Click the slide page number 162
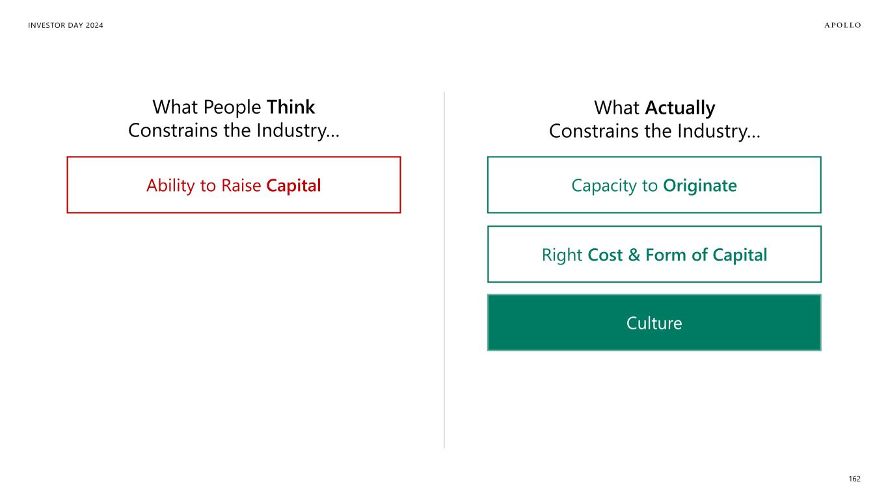The image size is (888, 499). pyautogui.click(x=854, y=479)
